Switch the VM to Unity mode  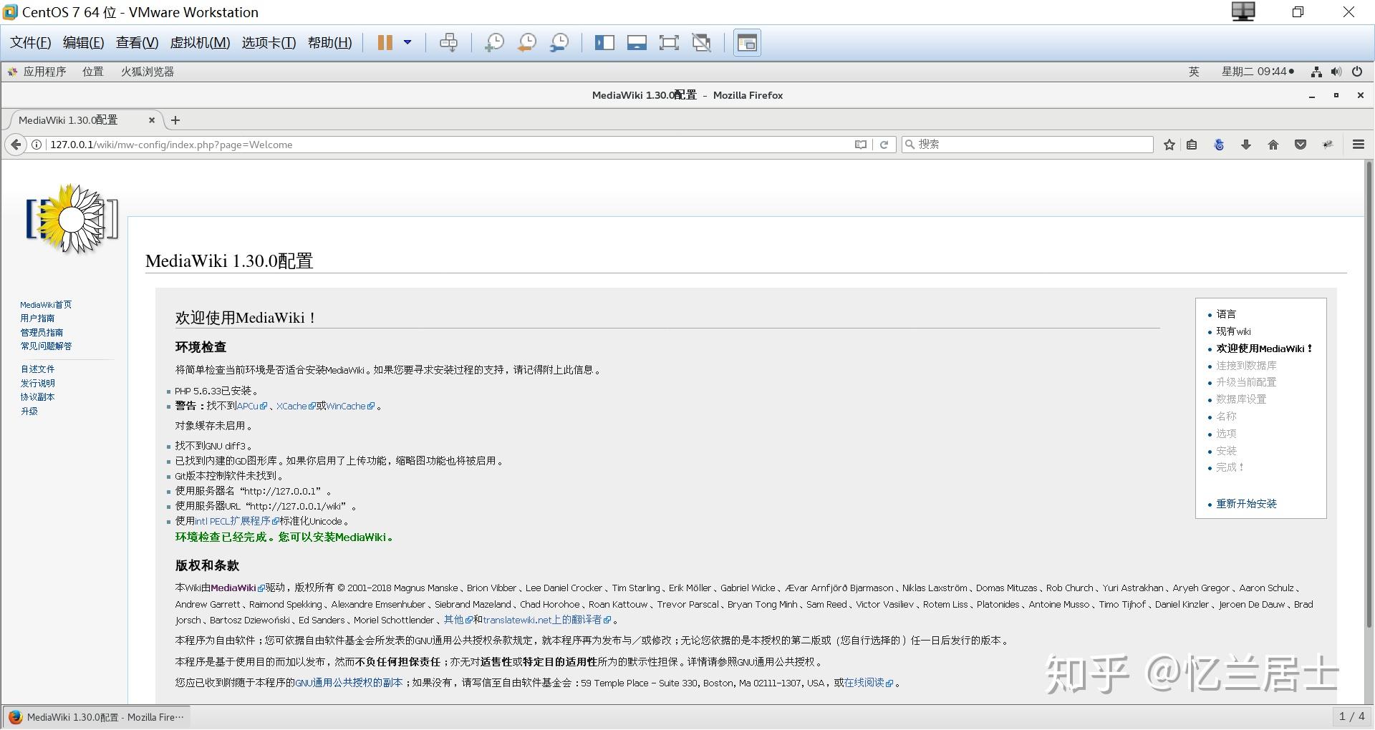701,42
